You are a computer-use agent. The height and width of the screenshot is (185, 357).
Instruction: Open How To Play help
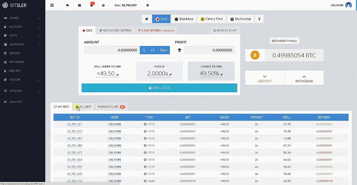(225, 30)
